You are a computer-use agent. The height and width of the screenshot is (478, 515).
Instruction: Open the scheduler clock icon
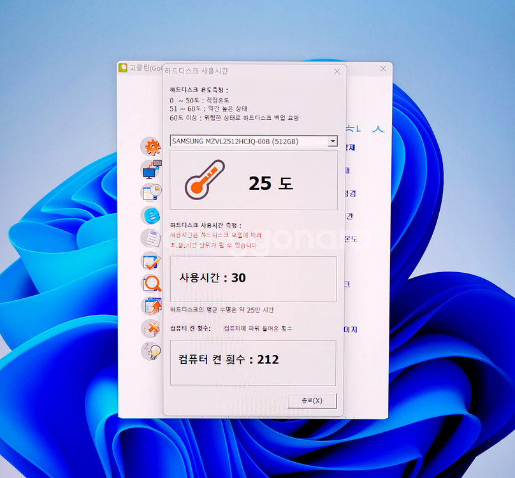[152, 192]
